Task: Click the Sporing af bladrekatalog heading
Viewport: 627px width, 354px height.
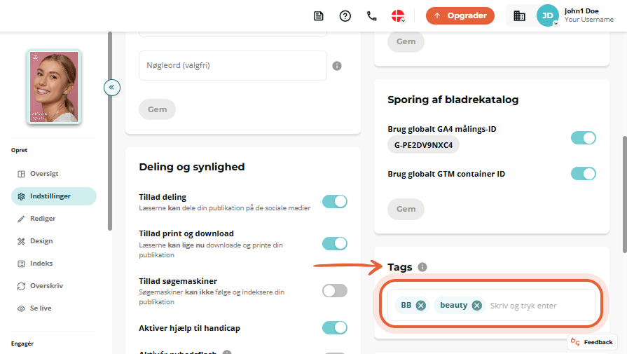Action: [x=453, y=100]
